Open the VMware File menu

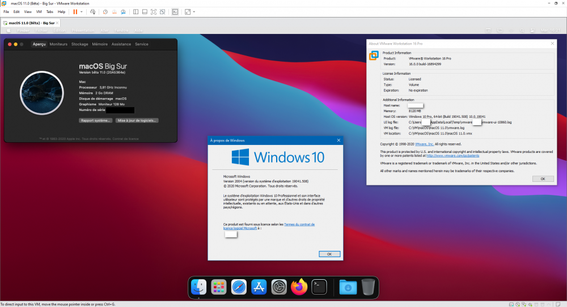[6, 12]
